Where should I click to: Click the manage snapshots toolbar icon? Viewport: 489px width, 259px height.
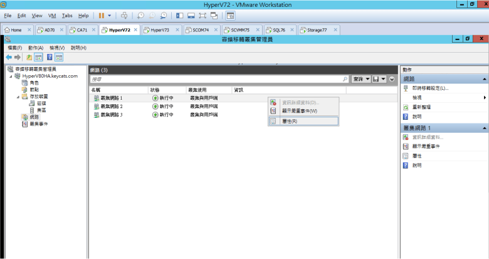coord(163,15)
